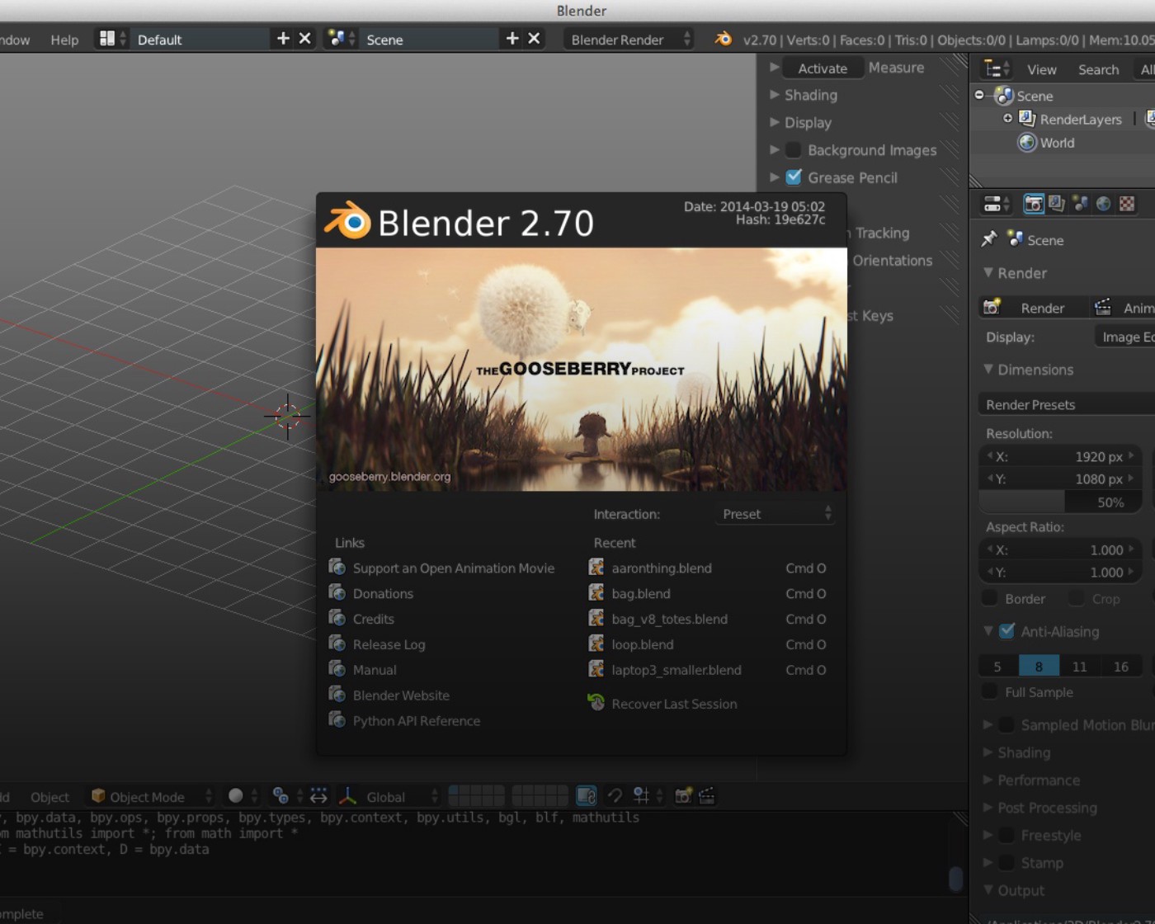Click the screen layout browse icon
The image size is (1155, 924).
pyautogui.click(x=112, y=39)
